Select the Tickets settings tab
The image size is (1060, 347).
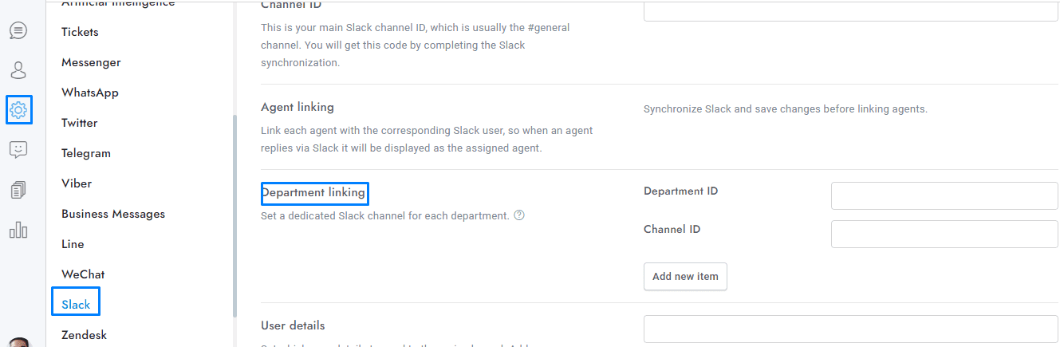[x=80, y=32]
